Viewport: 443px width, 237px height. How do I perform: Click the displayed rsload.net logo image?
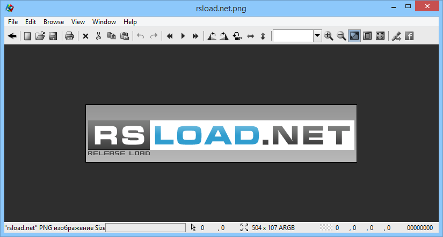tap(221, 133)
